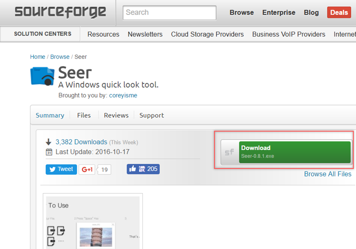Click the Google +1 button
This screenshot has width=356, height=249.
(x=87, y=169)
